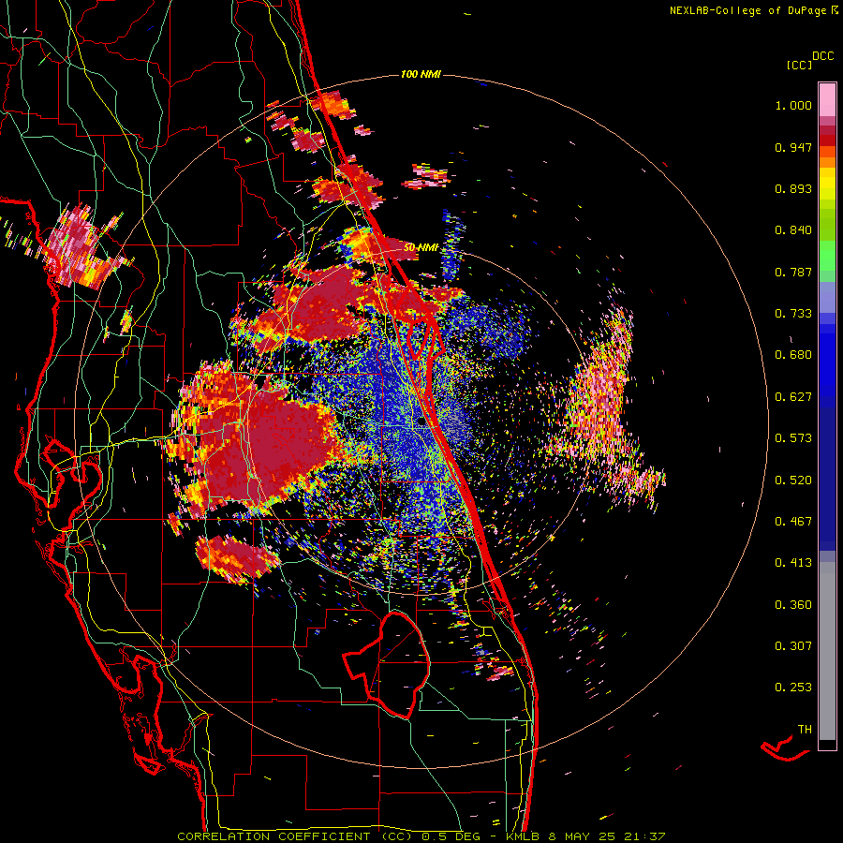The image size is (843, 843).
Task: Click the 0.413 scale value
Action: pyautogui.click(x=793, y=563)
